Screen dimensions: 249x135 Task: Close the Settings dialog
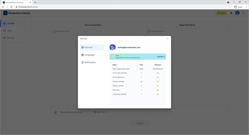[x=167, y=39]
